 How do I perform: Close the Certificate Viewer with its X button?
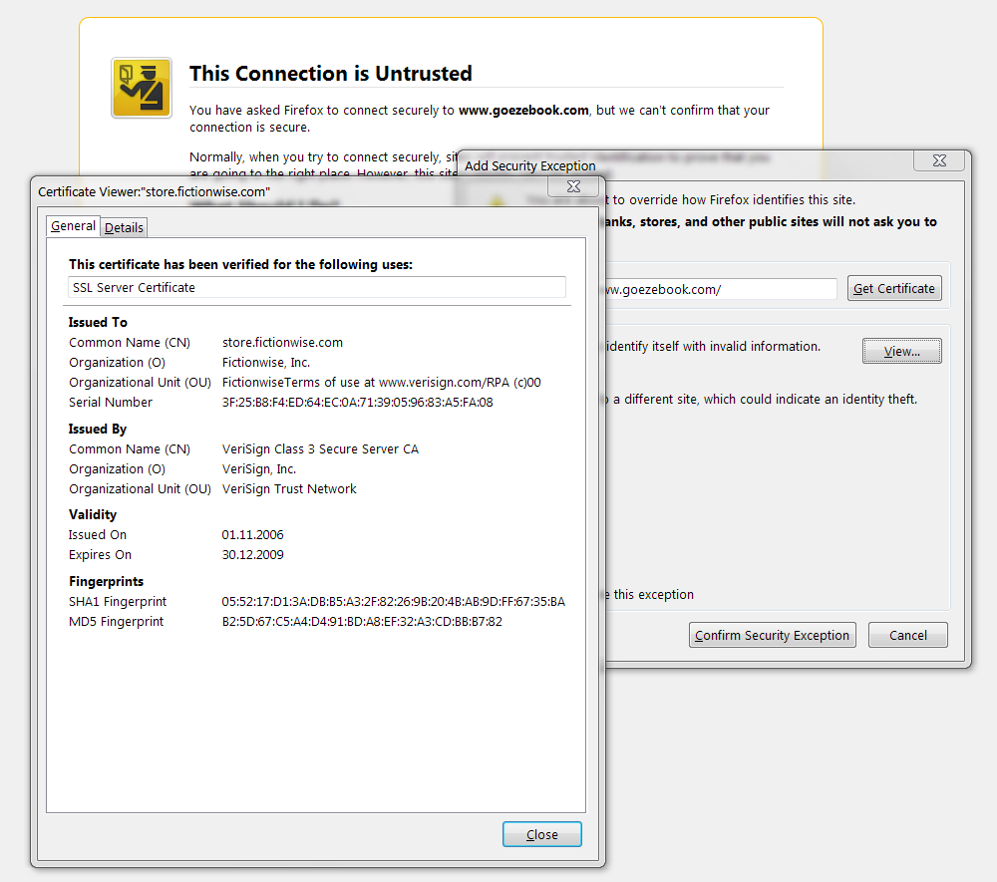tap(573, 186)
